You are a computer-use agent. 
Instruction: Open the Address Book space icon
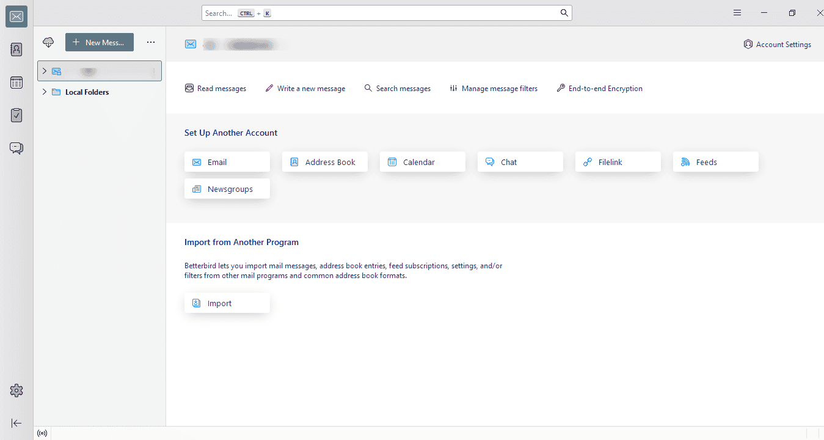click(16, 50)
